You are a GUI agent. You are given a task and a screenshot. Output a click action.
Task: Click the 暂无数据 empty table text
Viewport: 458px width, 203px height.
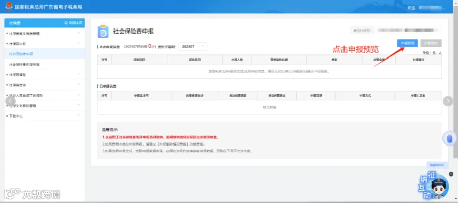[x=269, y=107]
